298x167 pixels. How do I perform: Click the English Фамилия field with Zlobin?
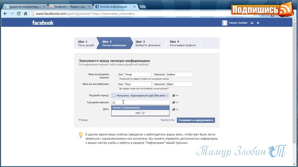[x=180, y=84]
